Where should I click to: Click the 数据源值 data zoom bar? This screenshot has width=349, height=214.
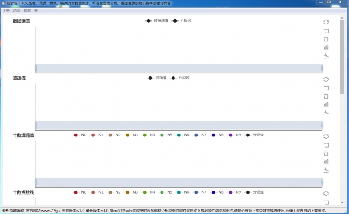point(179,68)
